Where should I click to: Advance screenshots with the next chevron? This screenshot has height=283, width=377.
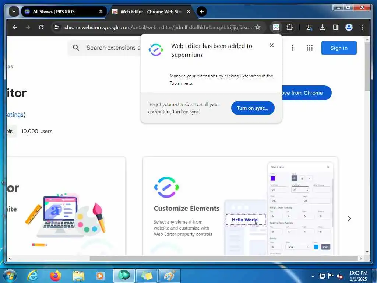[349, 219]
